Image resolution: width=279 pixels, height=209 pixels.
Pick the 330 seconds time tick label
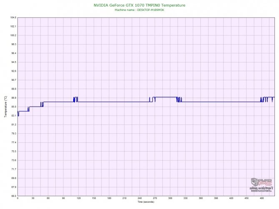click(185, 198)
